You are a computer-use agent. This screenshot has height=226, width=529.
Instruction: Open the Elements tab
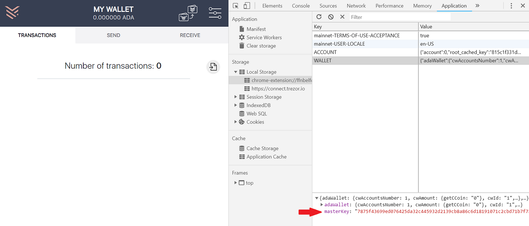click(x=272, y=6)
